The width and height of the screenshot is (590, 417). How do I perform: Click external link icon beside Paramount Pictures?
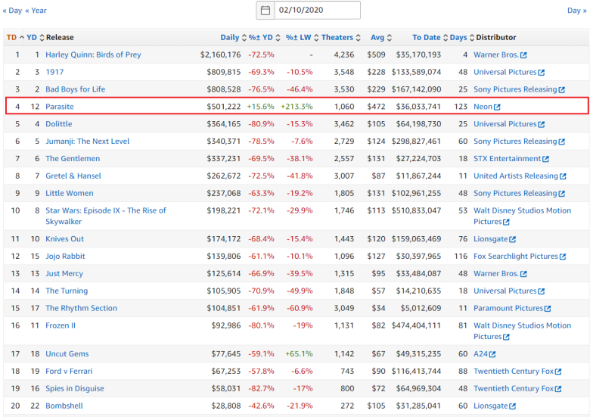point(548,309)
